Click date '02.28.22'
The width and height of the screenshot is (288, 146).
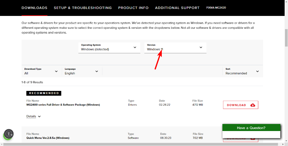165,105
